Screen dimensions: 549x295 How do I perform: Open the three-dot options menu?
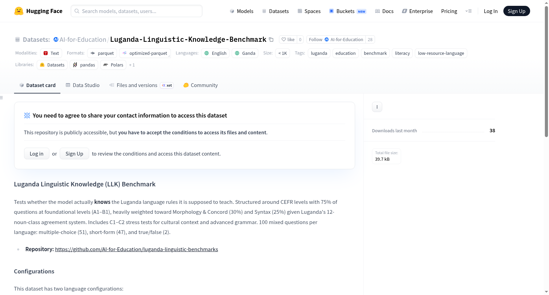[x=377, y=107]
